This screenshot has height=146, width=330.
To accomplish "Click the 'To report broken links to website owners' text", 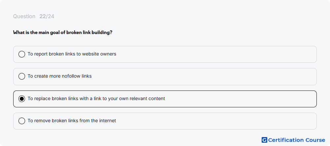I will (72, 54).
